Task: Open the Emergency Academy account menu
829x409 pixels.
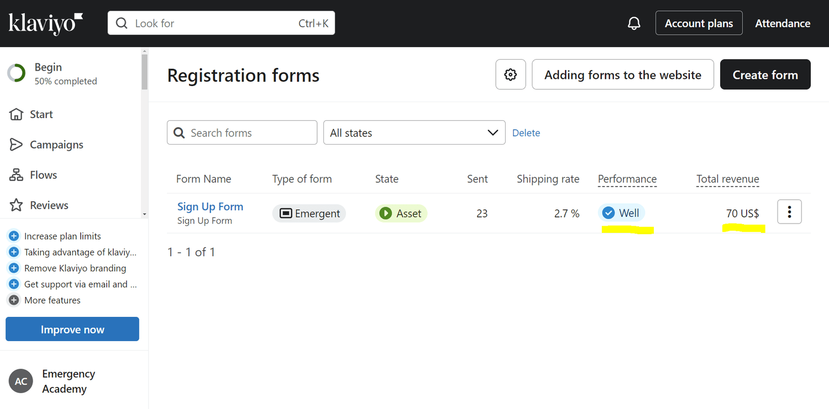Action: pos(69,381)
